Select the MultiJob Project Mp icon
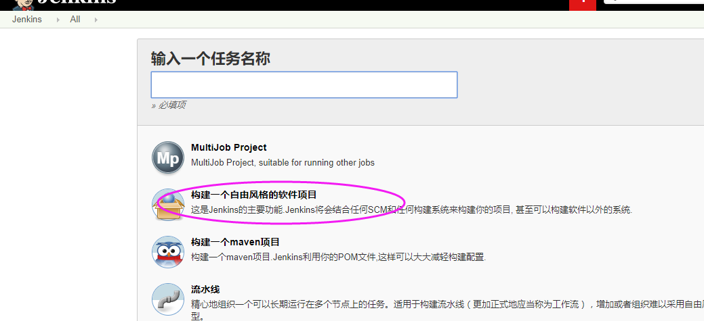Viewport: 704px width, 321px height. 168,157
